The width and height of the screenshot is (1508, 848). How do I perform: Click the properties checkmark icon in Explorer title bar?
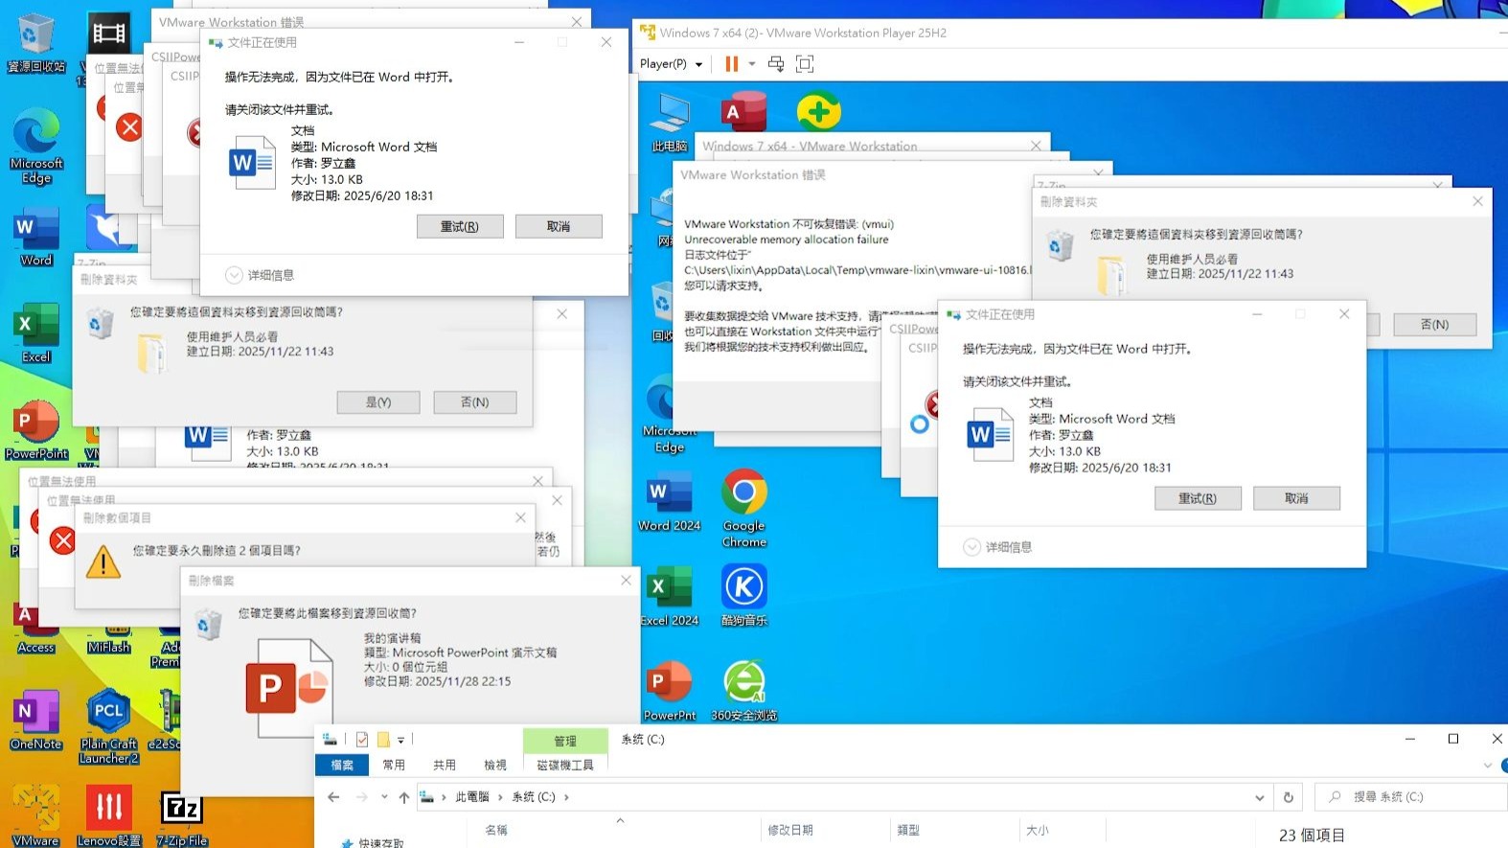coord(361,740)
